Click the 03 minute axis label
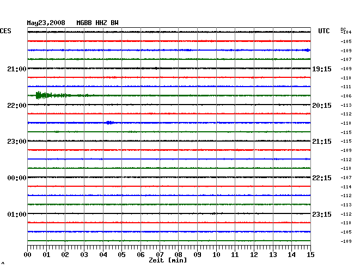Viewport: 354px width, 269px height. (84, 255)
